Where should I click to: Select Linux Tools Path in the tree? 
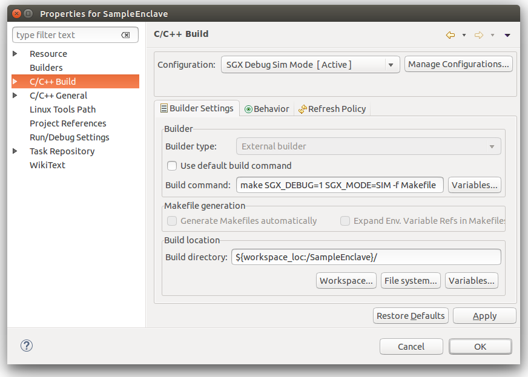pyautogui.click(x=62, y=110)
